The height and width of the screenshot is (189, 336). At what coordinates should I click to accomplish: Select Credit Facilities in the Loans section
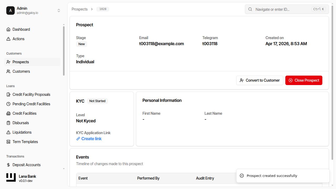click(x=8, y=113)
